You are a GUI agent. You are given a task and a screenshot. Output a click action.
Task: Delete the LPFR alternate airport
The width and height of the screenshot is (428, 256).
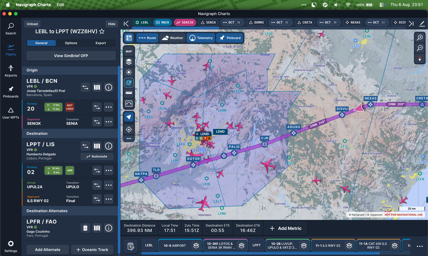[x=85, y=228]
